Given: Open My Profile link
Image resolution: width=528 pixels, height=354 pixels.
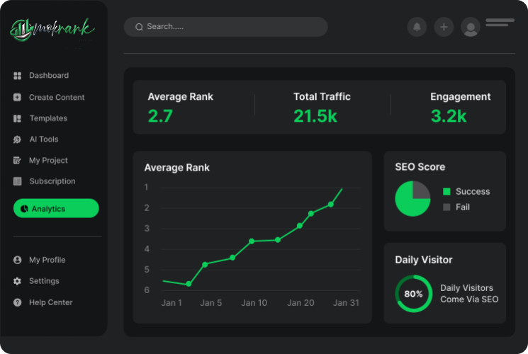Looking at the screenshot, I should coord(40,260).
